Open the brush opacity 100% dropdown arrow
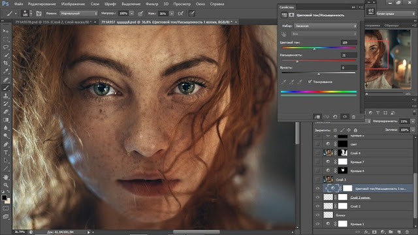418x235 pixels. pos(131,13)
